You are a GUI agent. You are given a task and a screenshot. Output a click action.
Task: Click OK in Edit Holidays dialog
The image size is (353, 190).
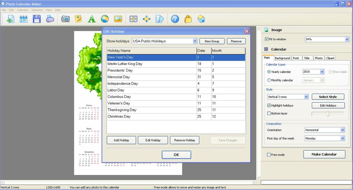(x=176, y=155)
